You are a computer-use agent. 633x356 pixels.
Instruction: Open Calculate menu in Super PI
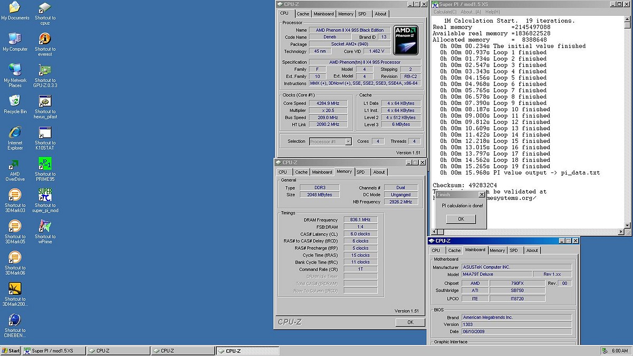445,12
